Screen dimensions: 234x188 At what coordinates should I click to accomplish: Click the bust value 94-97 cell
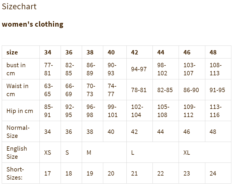[x=139, y=69]
